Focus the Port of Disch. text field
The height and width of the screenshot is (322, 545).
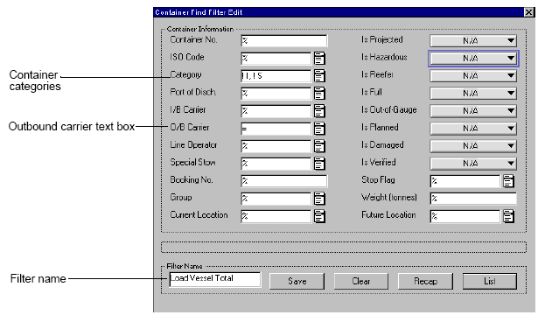click(x=276, y=94)
